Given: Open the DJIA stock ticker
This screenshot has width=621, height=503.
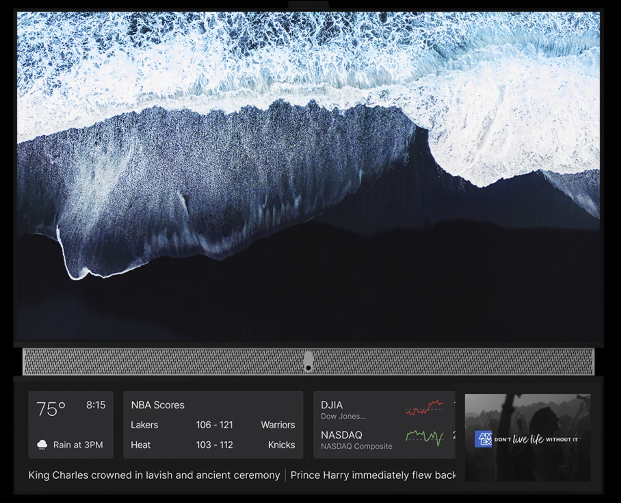Looking at the screenshot, I should (332, 405).
